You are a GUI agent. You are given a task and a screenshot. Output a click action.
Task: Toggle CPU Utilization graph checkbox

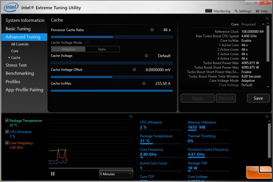click(7, 131)
